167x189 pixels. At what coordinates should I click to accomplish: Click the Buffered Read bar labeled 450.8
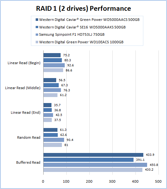pos(95,165)
